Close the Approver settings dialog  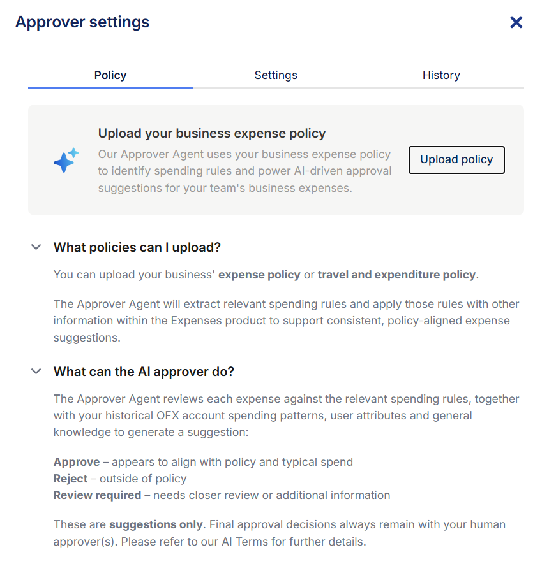tap(516, 22)
